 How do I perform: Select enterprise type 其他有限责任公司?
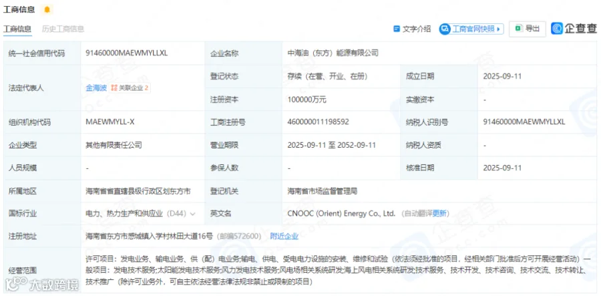click(x=114, y=145)
